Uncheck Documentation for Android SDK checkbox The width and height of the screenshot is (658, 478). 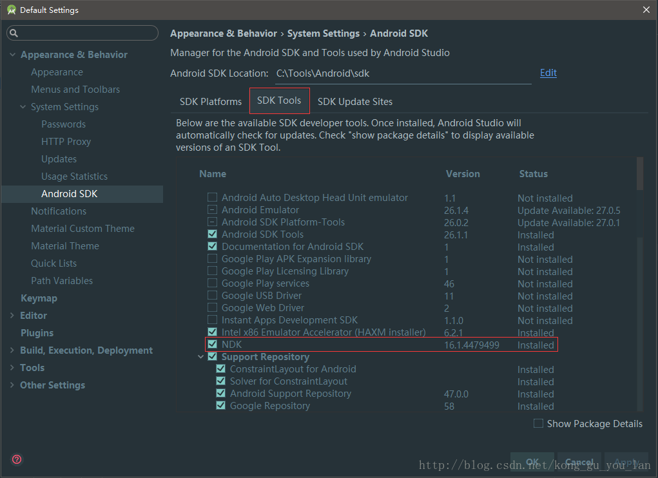(212, 245)
